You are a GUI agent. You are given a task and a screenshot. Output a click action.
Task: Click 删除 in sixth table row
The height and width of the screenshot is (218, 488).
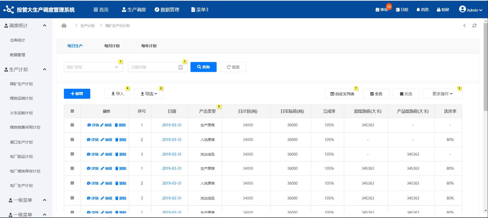point(121,198)
